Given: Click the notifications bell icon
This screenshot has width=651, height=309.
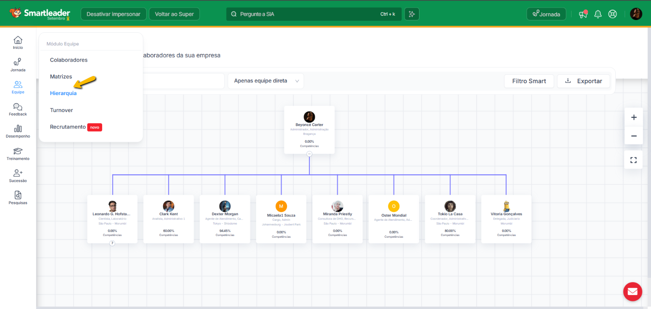Looking at the screenshot, I should pos(598,14).
